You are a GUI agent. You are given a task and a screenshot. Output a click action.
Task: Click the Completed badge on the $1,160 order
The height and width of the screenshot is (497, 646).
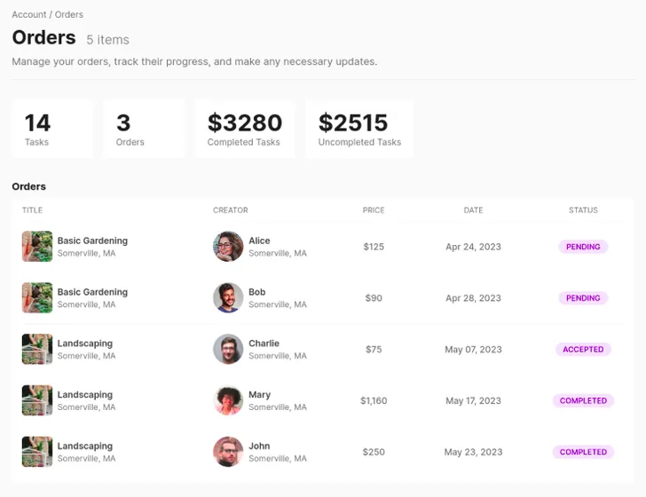(583, 401)
